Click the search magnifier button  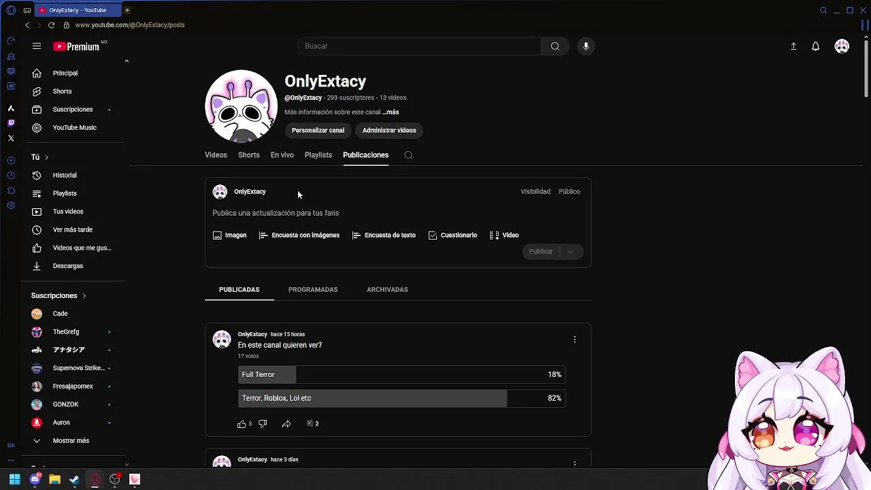coord(555,46)
